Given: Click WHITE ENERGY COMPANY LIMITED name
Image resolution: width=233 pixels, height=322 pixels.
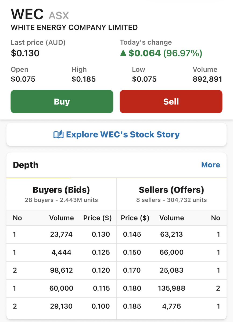Looking at the screenshot, I should tap(74, 27).
